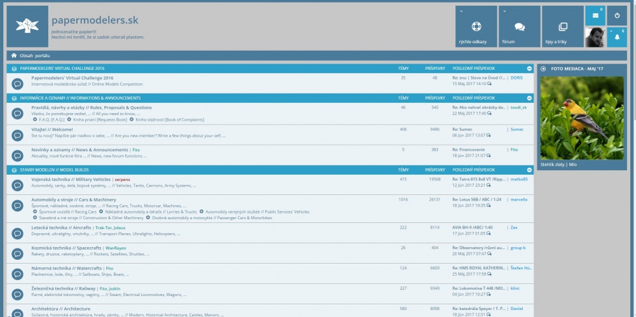Open Nákladné automobily a ťahače subforum
636x317 pixels.
coord(151,212)
